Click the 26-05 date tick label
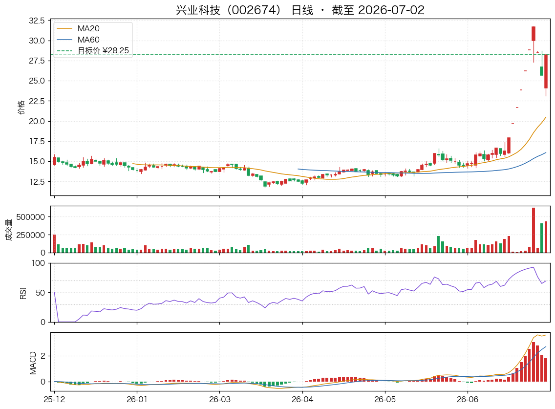555x409 pixels. [385, 399]
